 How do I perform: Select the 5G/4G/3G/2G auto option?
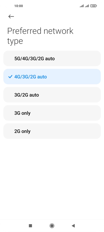pyautogui.click(x=52, y=58)
